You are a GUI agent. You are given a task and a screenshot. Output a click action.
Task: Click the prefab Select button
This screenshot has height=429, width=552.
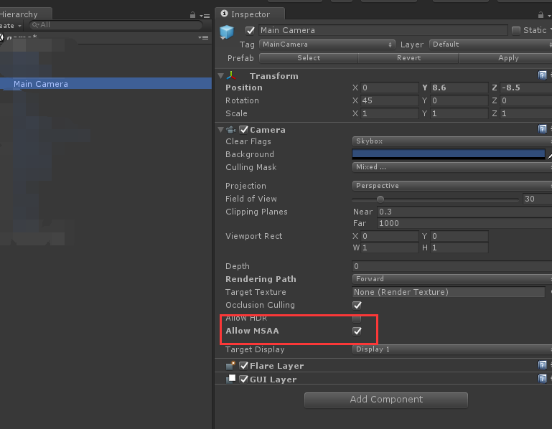309,58
